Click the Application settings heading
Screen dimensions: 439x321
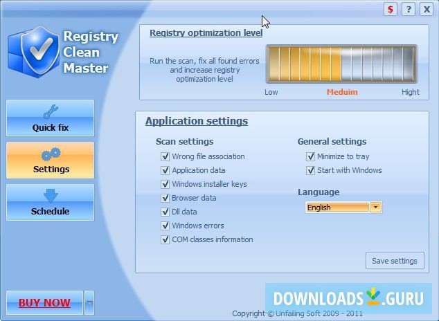coord(197,121)
